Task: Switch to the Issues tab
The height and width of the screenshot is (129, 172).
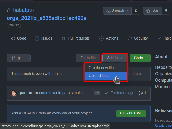Action: point(44,38)
